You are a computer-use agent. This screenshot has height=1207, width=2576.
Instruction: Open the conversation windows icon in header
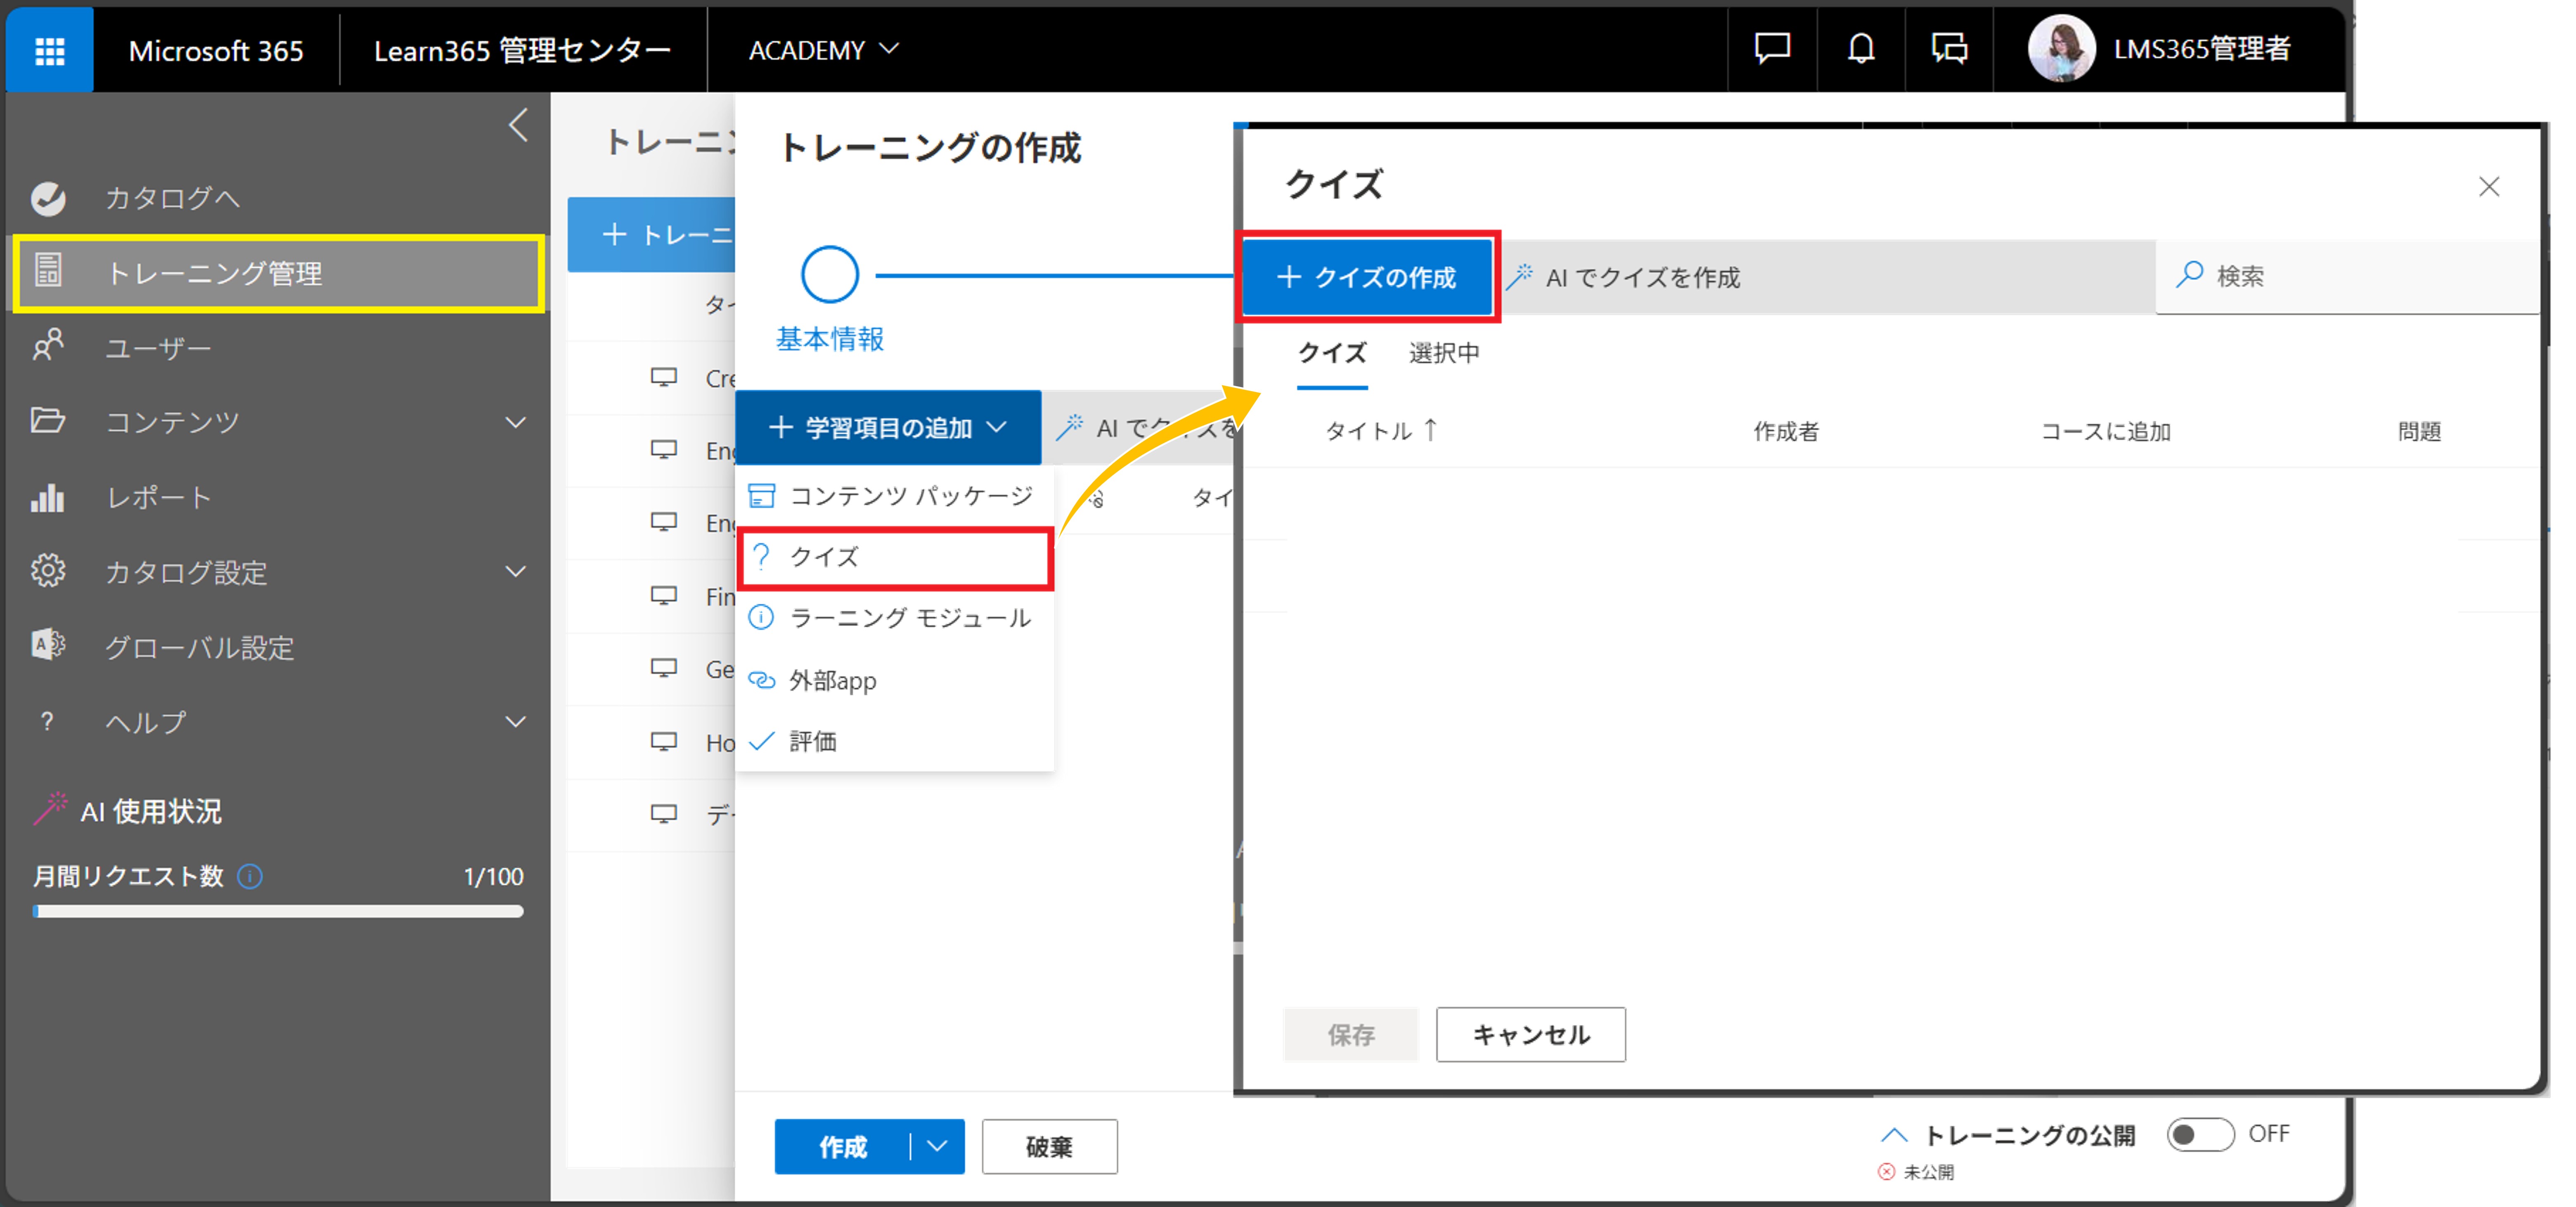[x=1948, y=48]
